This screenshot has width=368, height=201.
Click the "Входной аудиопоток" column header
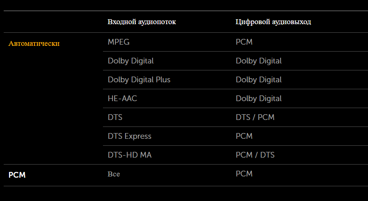point(142,22)
